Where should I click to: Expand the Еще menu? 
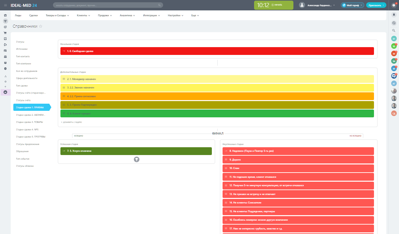pos(195,16)
